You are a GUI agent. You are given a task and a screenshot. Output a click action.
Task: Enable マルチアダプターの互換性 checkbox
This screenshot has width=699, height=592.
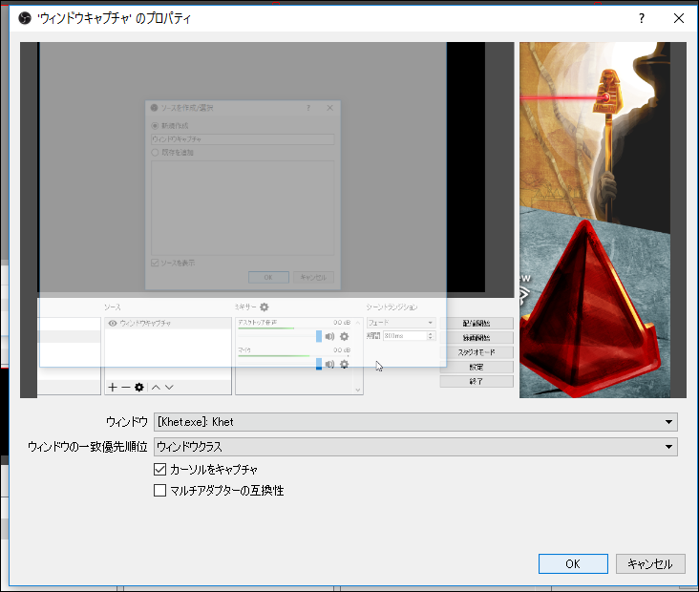159,491
